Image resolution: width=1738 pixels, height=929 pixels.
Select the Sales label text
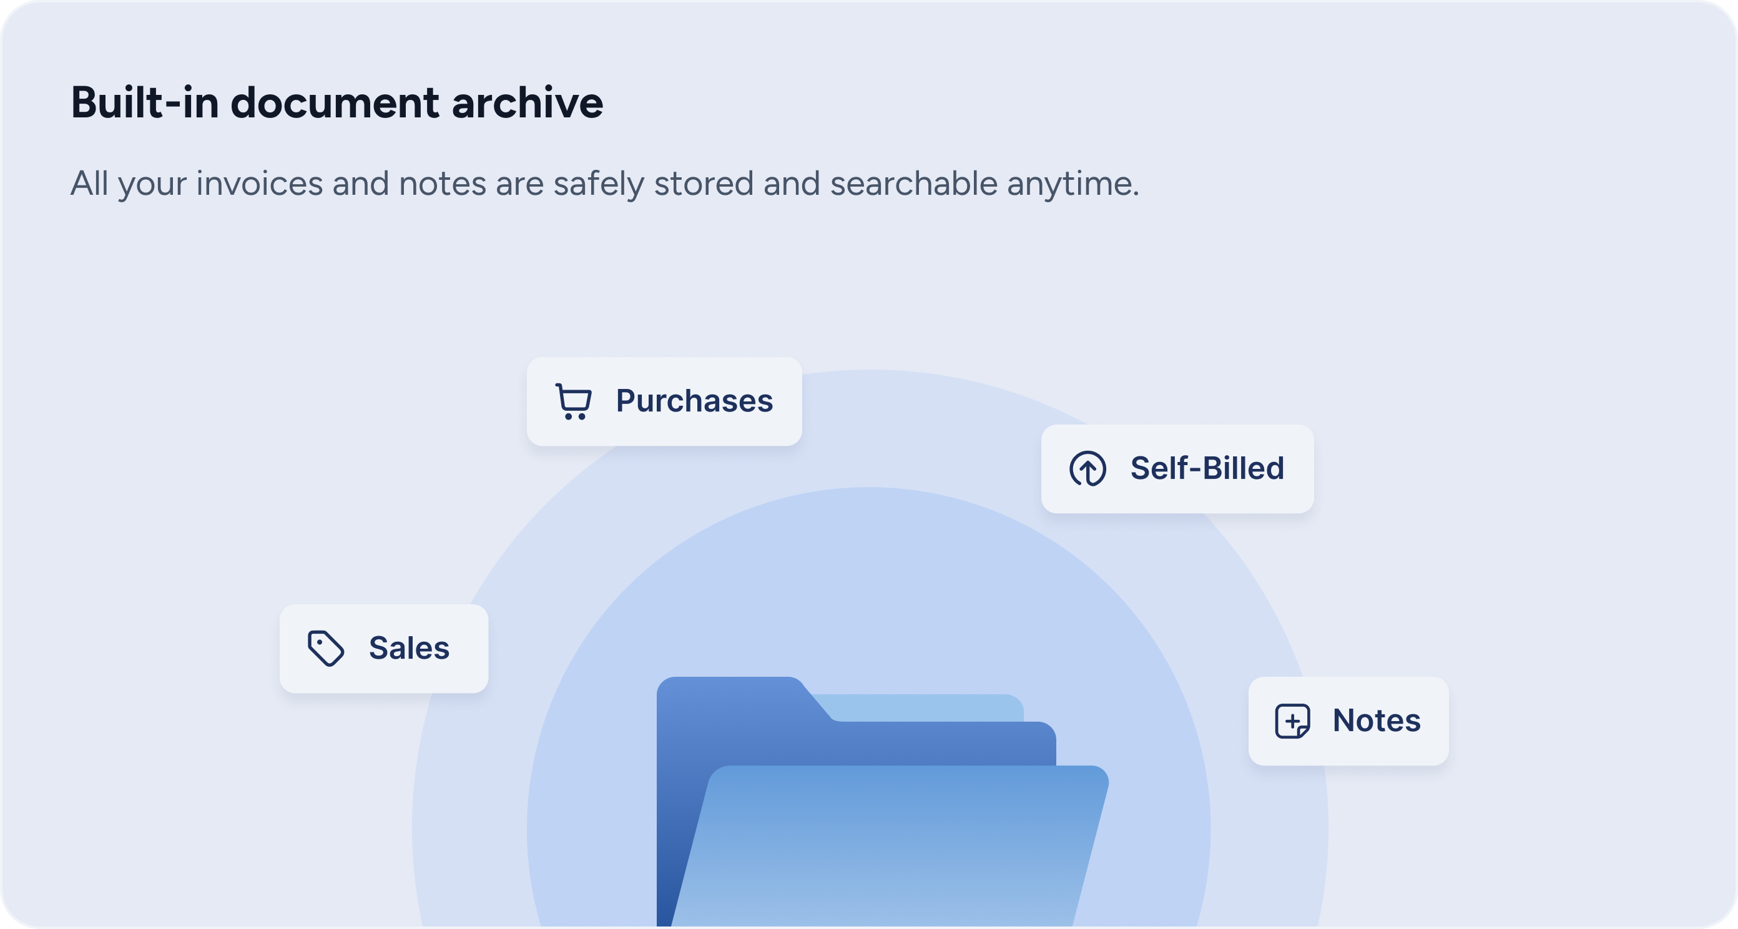coord(409,648)
